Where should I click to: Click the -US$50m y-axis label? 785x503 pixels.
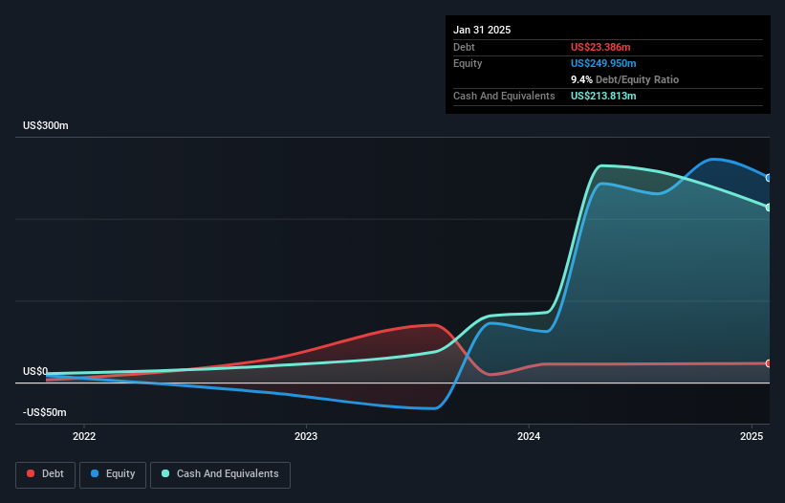pyautogui.click(x=45, y=412)
